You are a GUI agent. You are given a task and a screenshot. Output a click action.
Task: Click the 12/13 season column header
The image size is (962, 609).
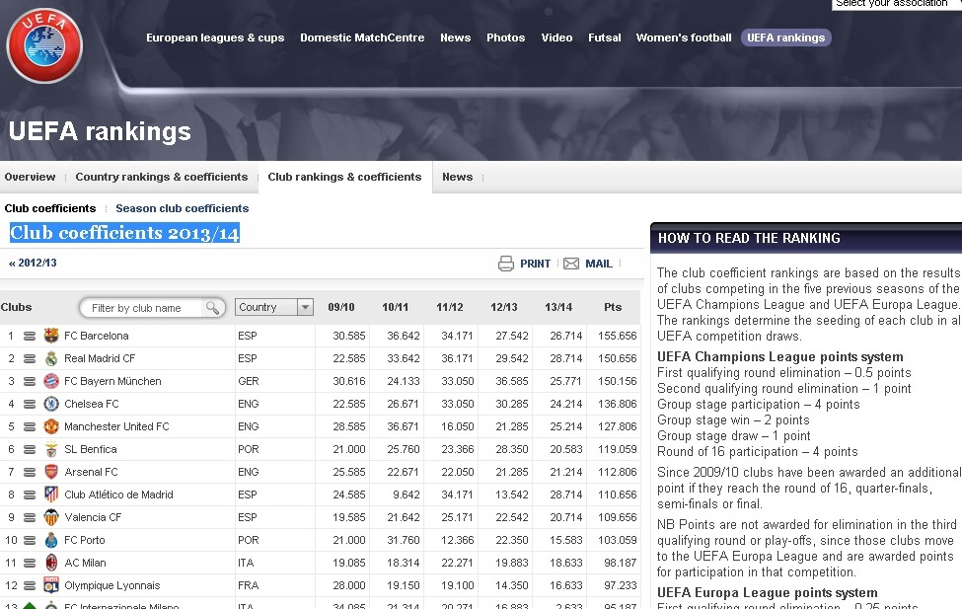pyautogui.click(x=504, y=307)
